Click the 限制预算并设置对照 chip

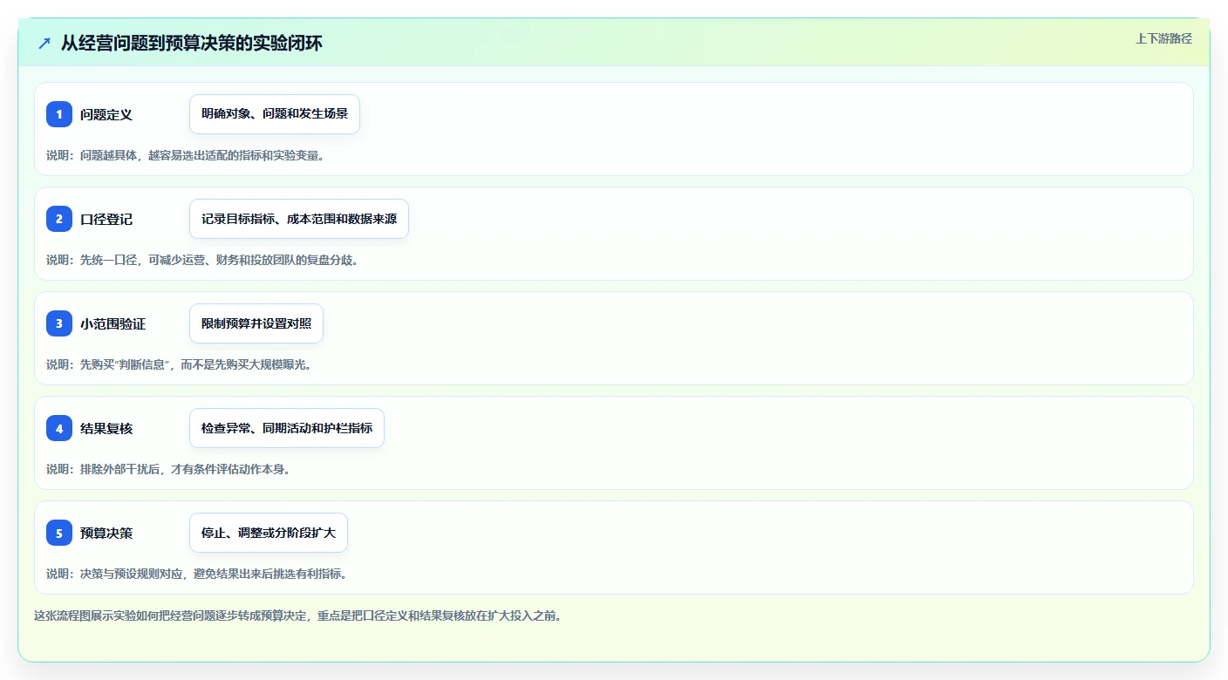(256, 323)
